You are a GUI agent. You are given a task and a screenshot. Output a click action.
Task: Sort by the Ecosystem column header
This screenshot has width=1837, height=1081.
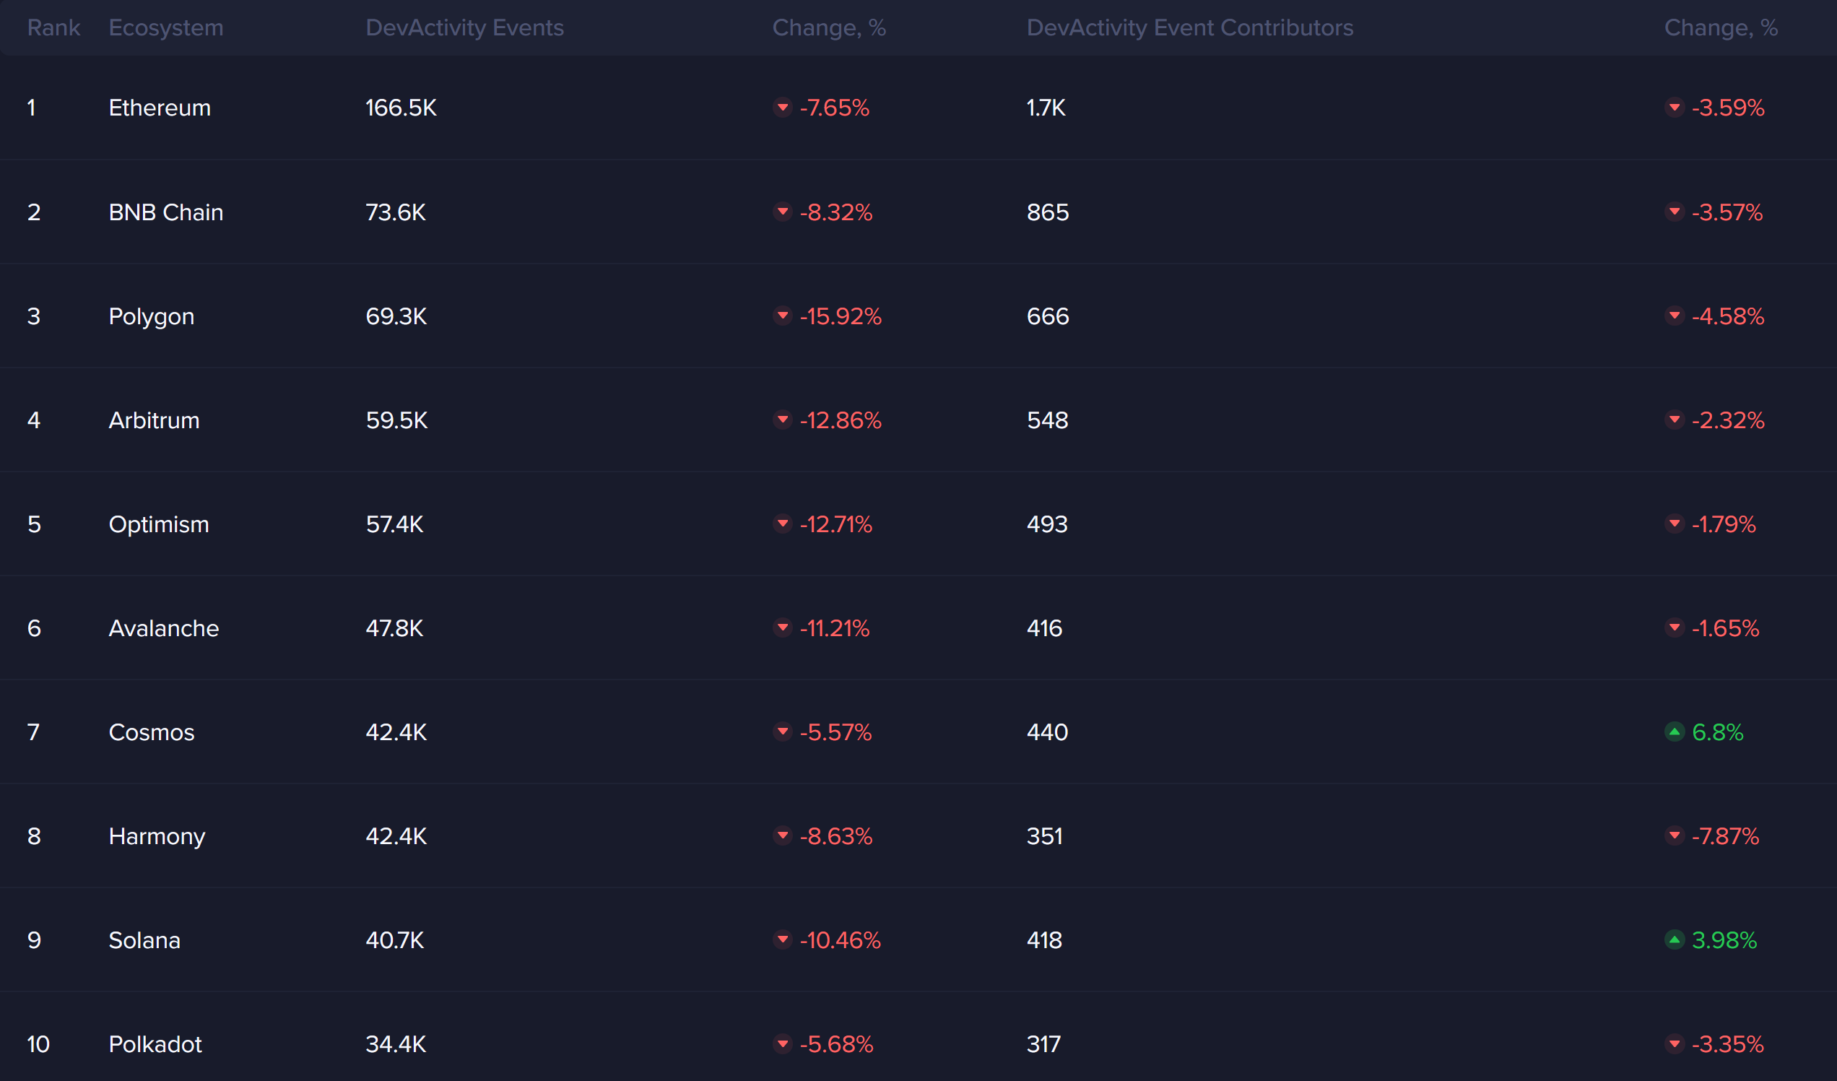tap(165, 27)
